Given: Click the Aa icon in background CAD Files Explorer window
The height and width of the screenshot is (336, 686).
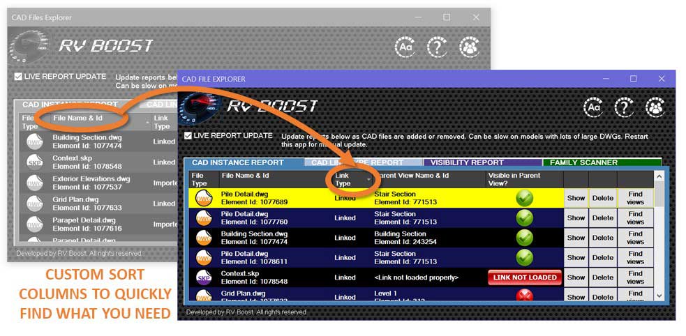Looking at the screenshot, I should pos(405,47).
